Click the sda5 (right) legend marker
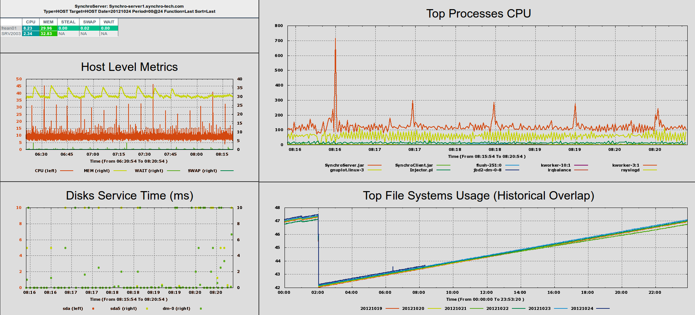The height and width of the screenshot is (315, 695). (x=147, y=308)
